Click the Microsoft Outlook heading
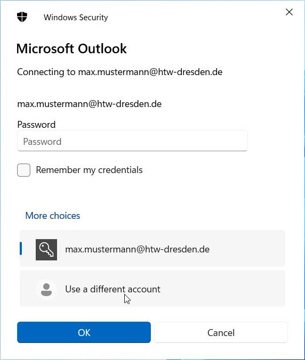This screenshot has height=360, width=305. click(x=71, y=48)
